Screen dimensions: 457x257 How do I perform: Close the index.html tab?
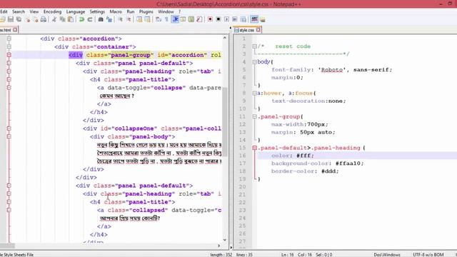(15, 30)
